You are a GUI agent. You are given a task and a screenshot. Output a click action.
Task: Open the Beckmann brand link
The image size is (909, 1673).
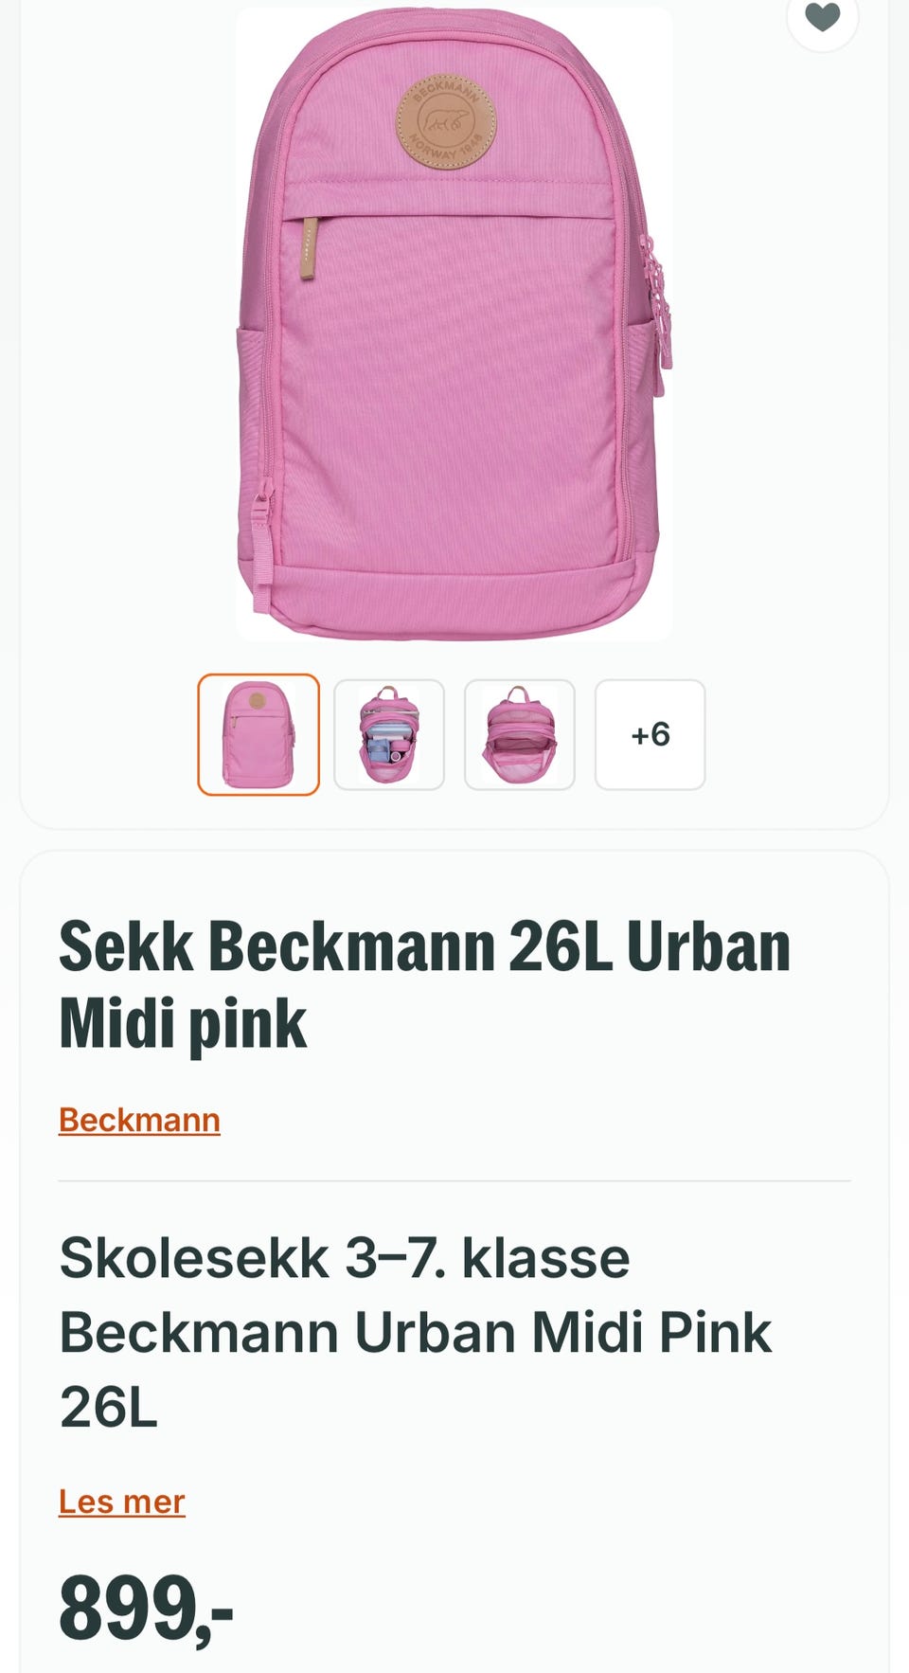[139, 1120]
